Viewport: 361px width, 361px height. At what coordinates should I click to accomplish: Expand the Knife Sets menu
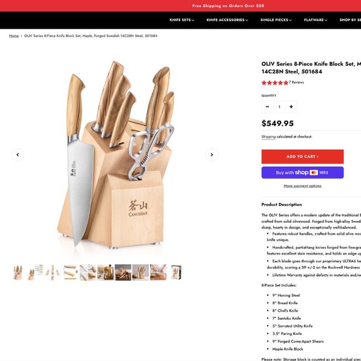pyautogui.click(x=182, y=20)
